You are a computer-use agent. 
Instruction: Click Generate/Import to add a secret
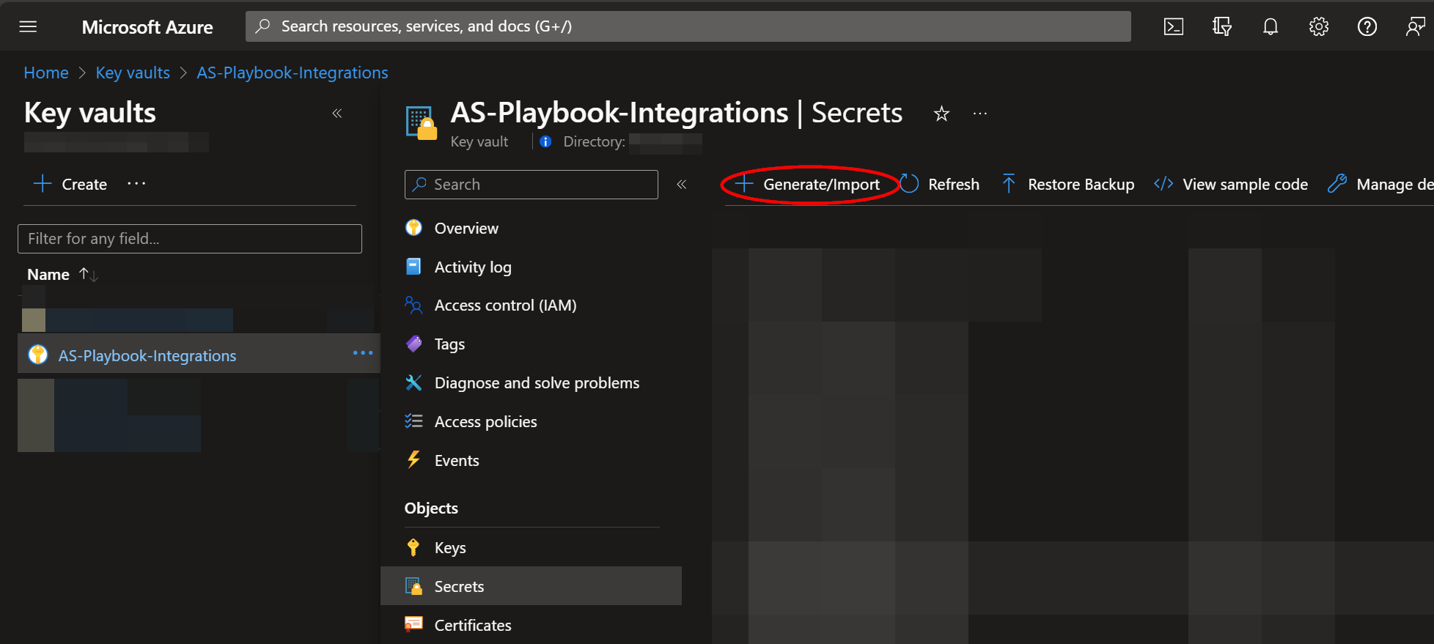pos(808,185)
